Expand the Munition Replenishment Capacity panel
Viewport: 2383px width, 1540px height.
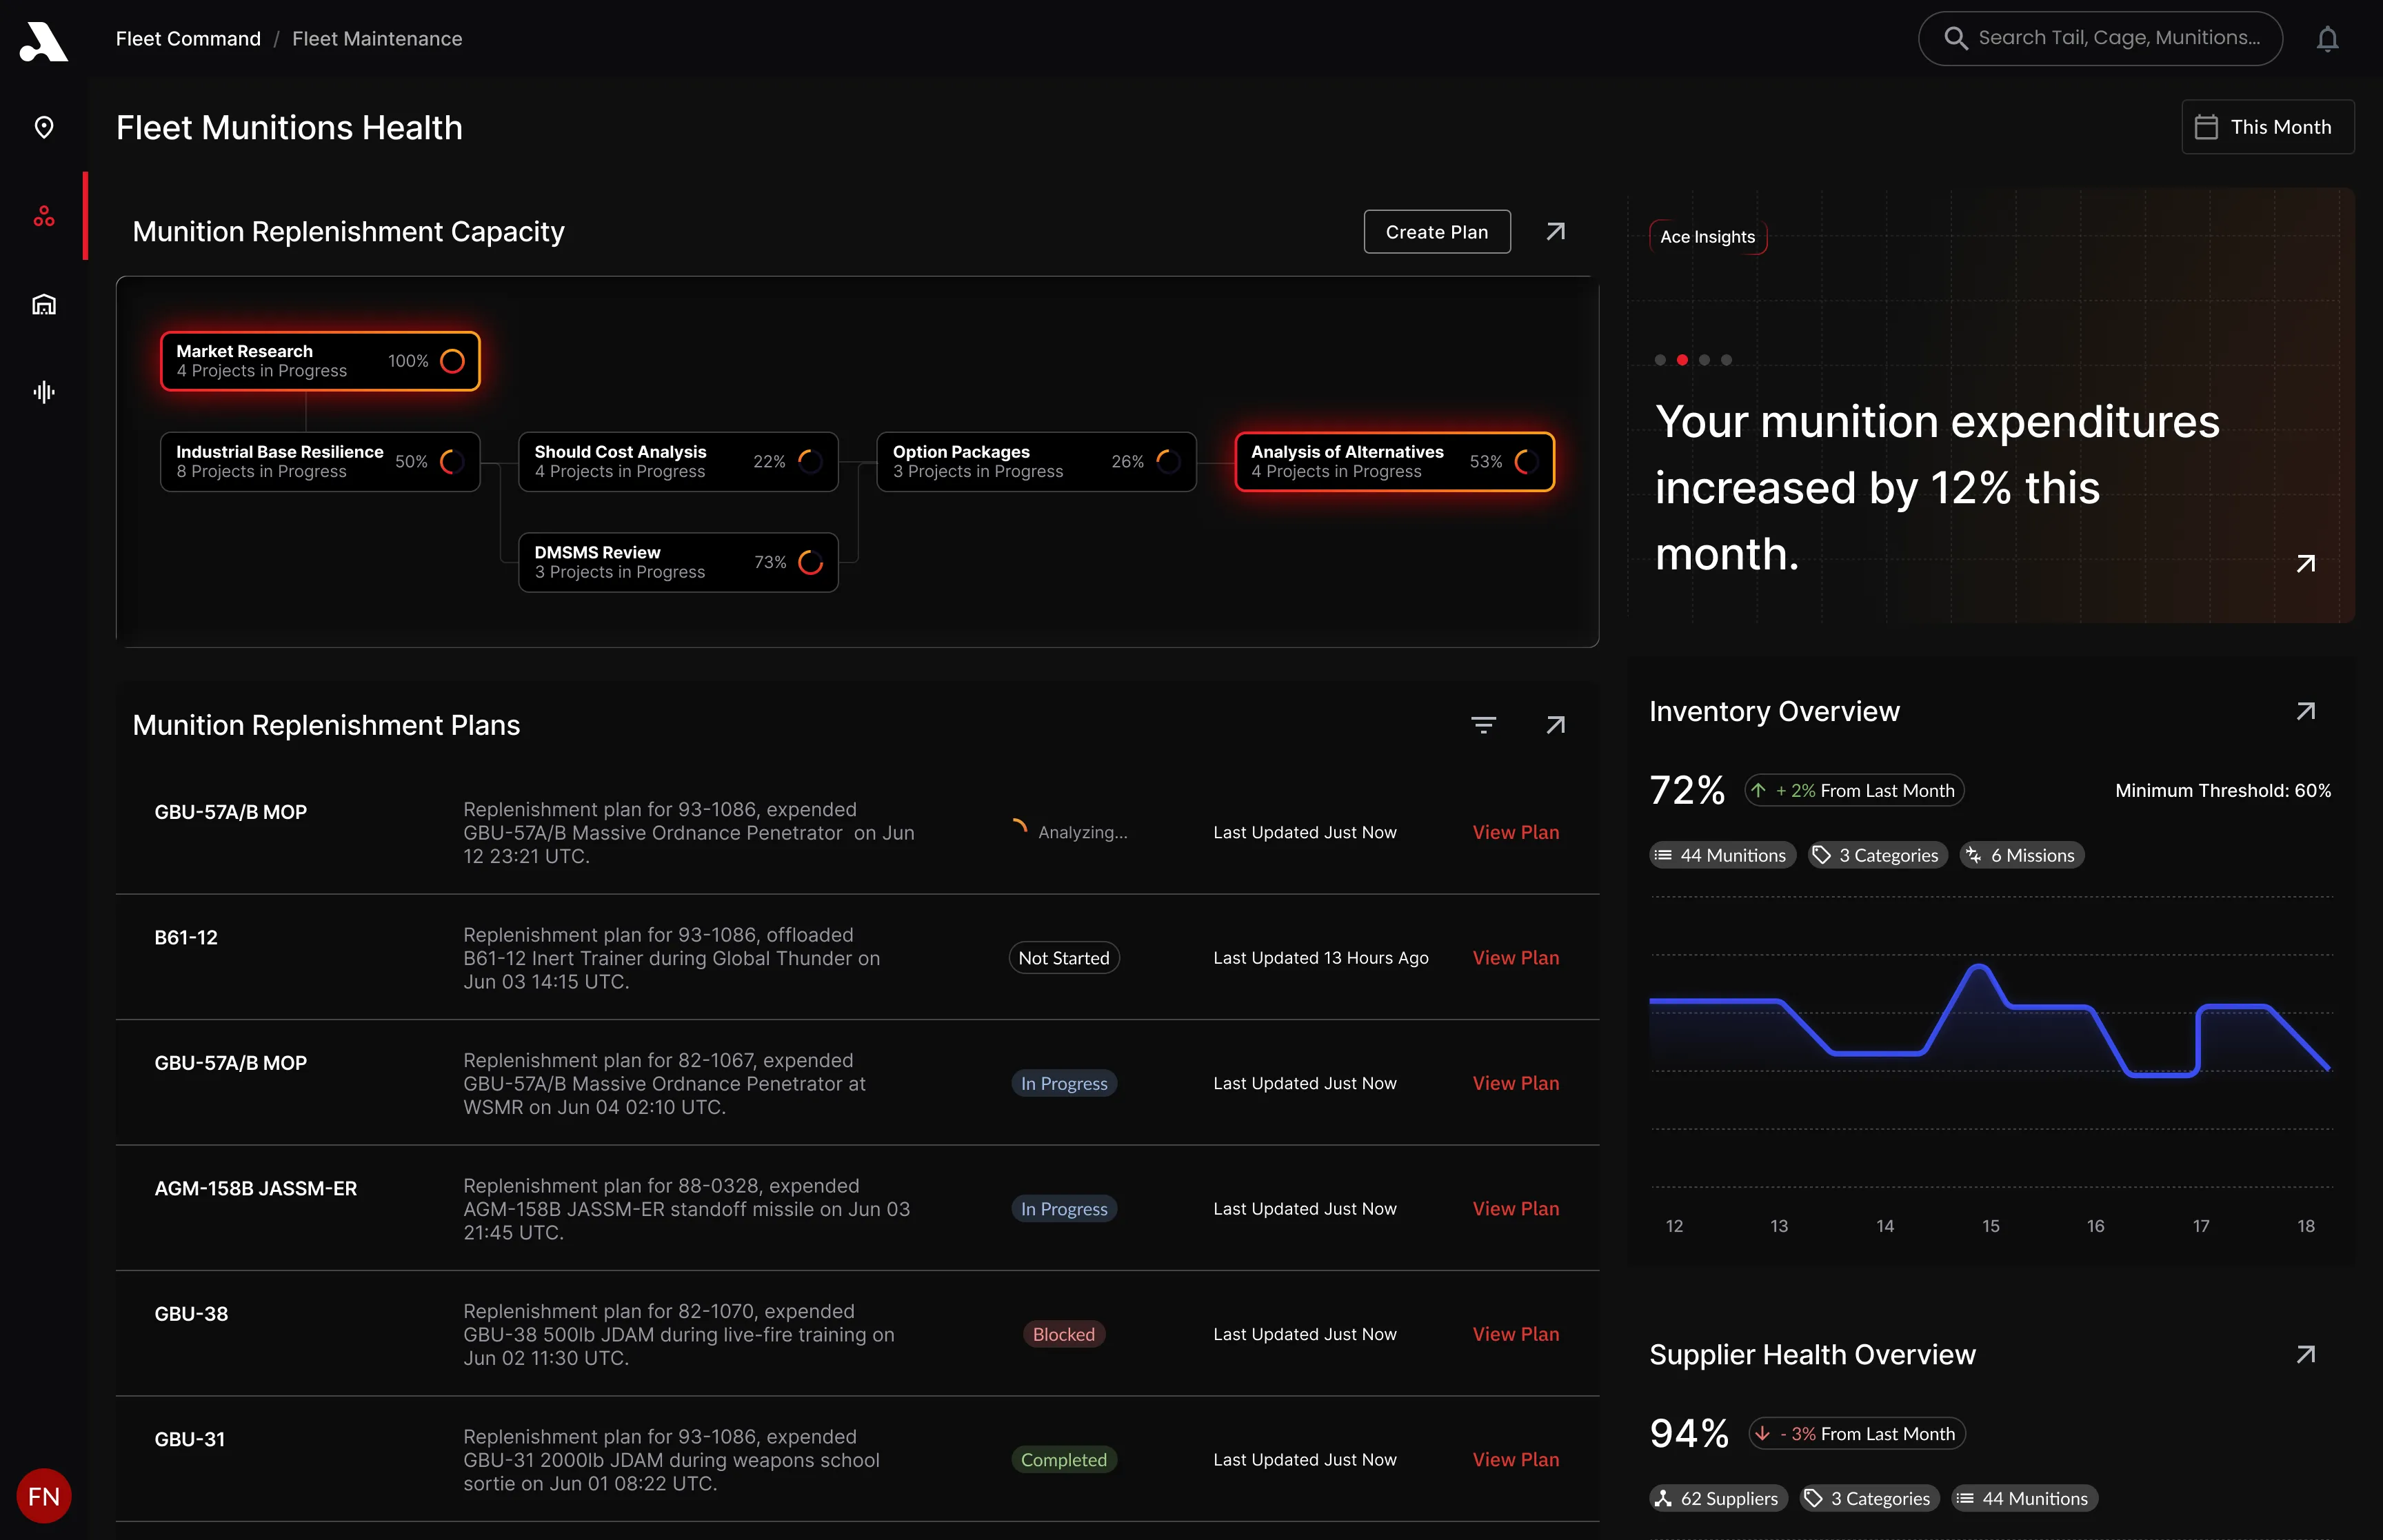click(1556, 232)
